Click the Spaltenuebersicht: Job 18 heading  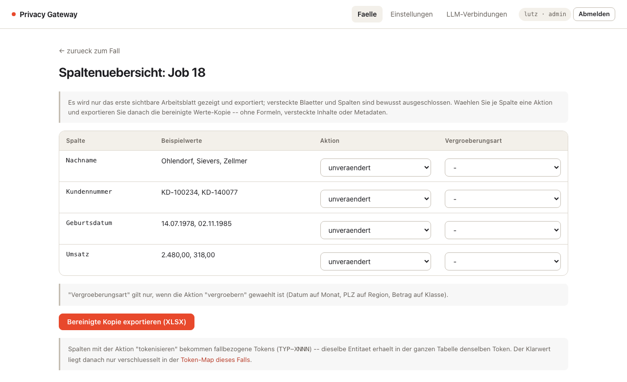(132, 72)
